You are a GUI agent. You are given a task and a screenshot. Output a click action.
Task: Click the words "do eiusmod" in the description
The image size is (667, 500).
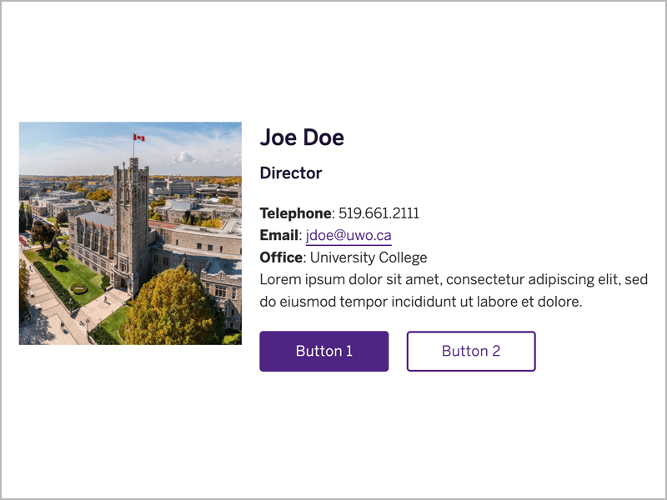point(293,301)
